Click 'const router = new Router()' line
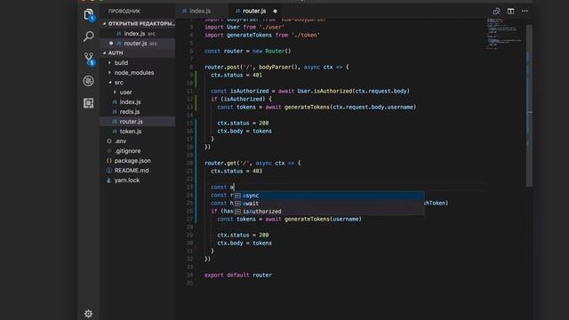 [x=248, y=52]
